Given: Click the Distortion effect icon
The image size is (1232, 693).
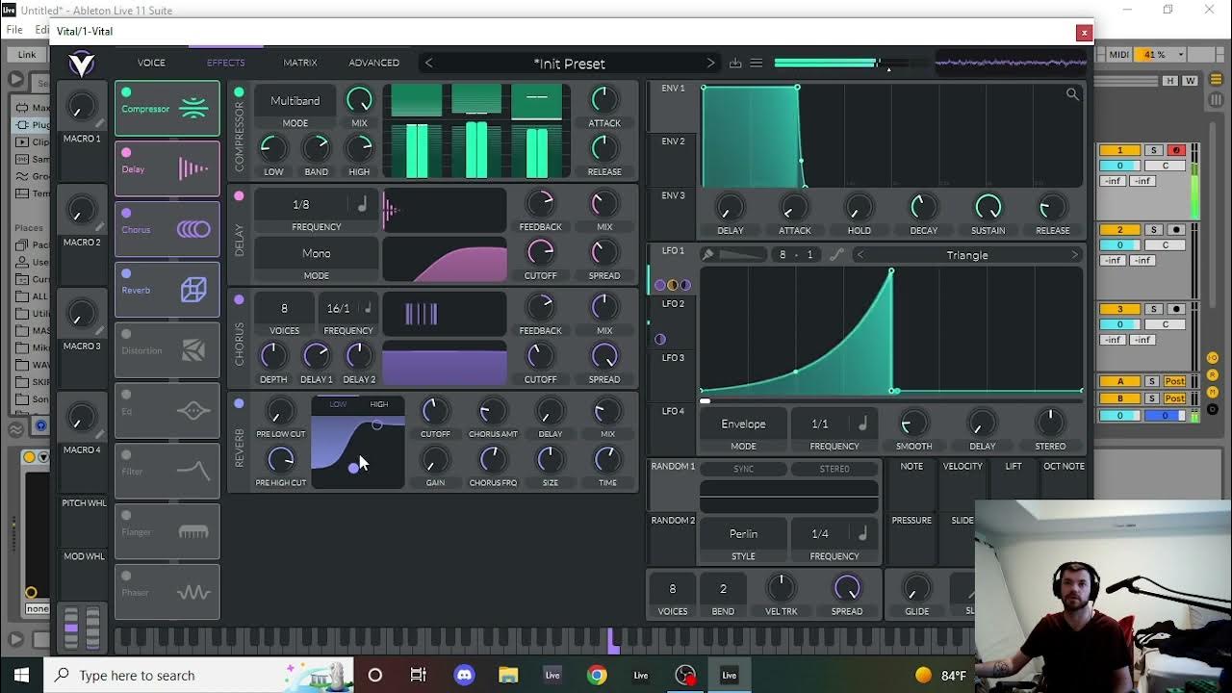Looking at the screenshot, I should 193,350.
